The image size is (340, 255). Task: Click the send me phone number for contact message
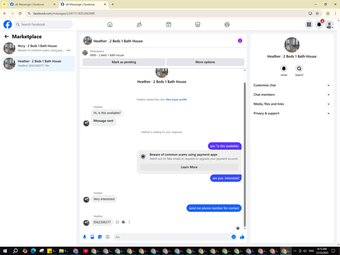pos(214,208)
